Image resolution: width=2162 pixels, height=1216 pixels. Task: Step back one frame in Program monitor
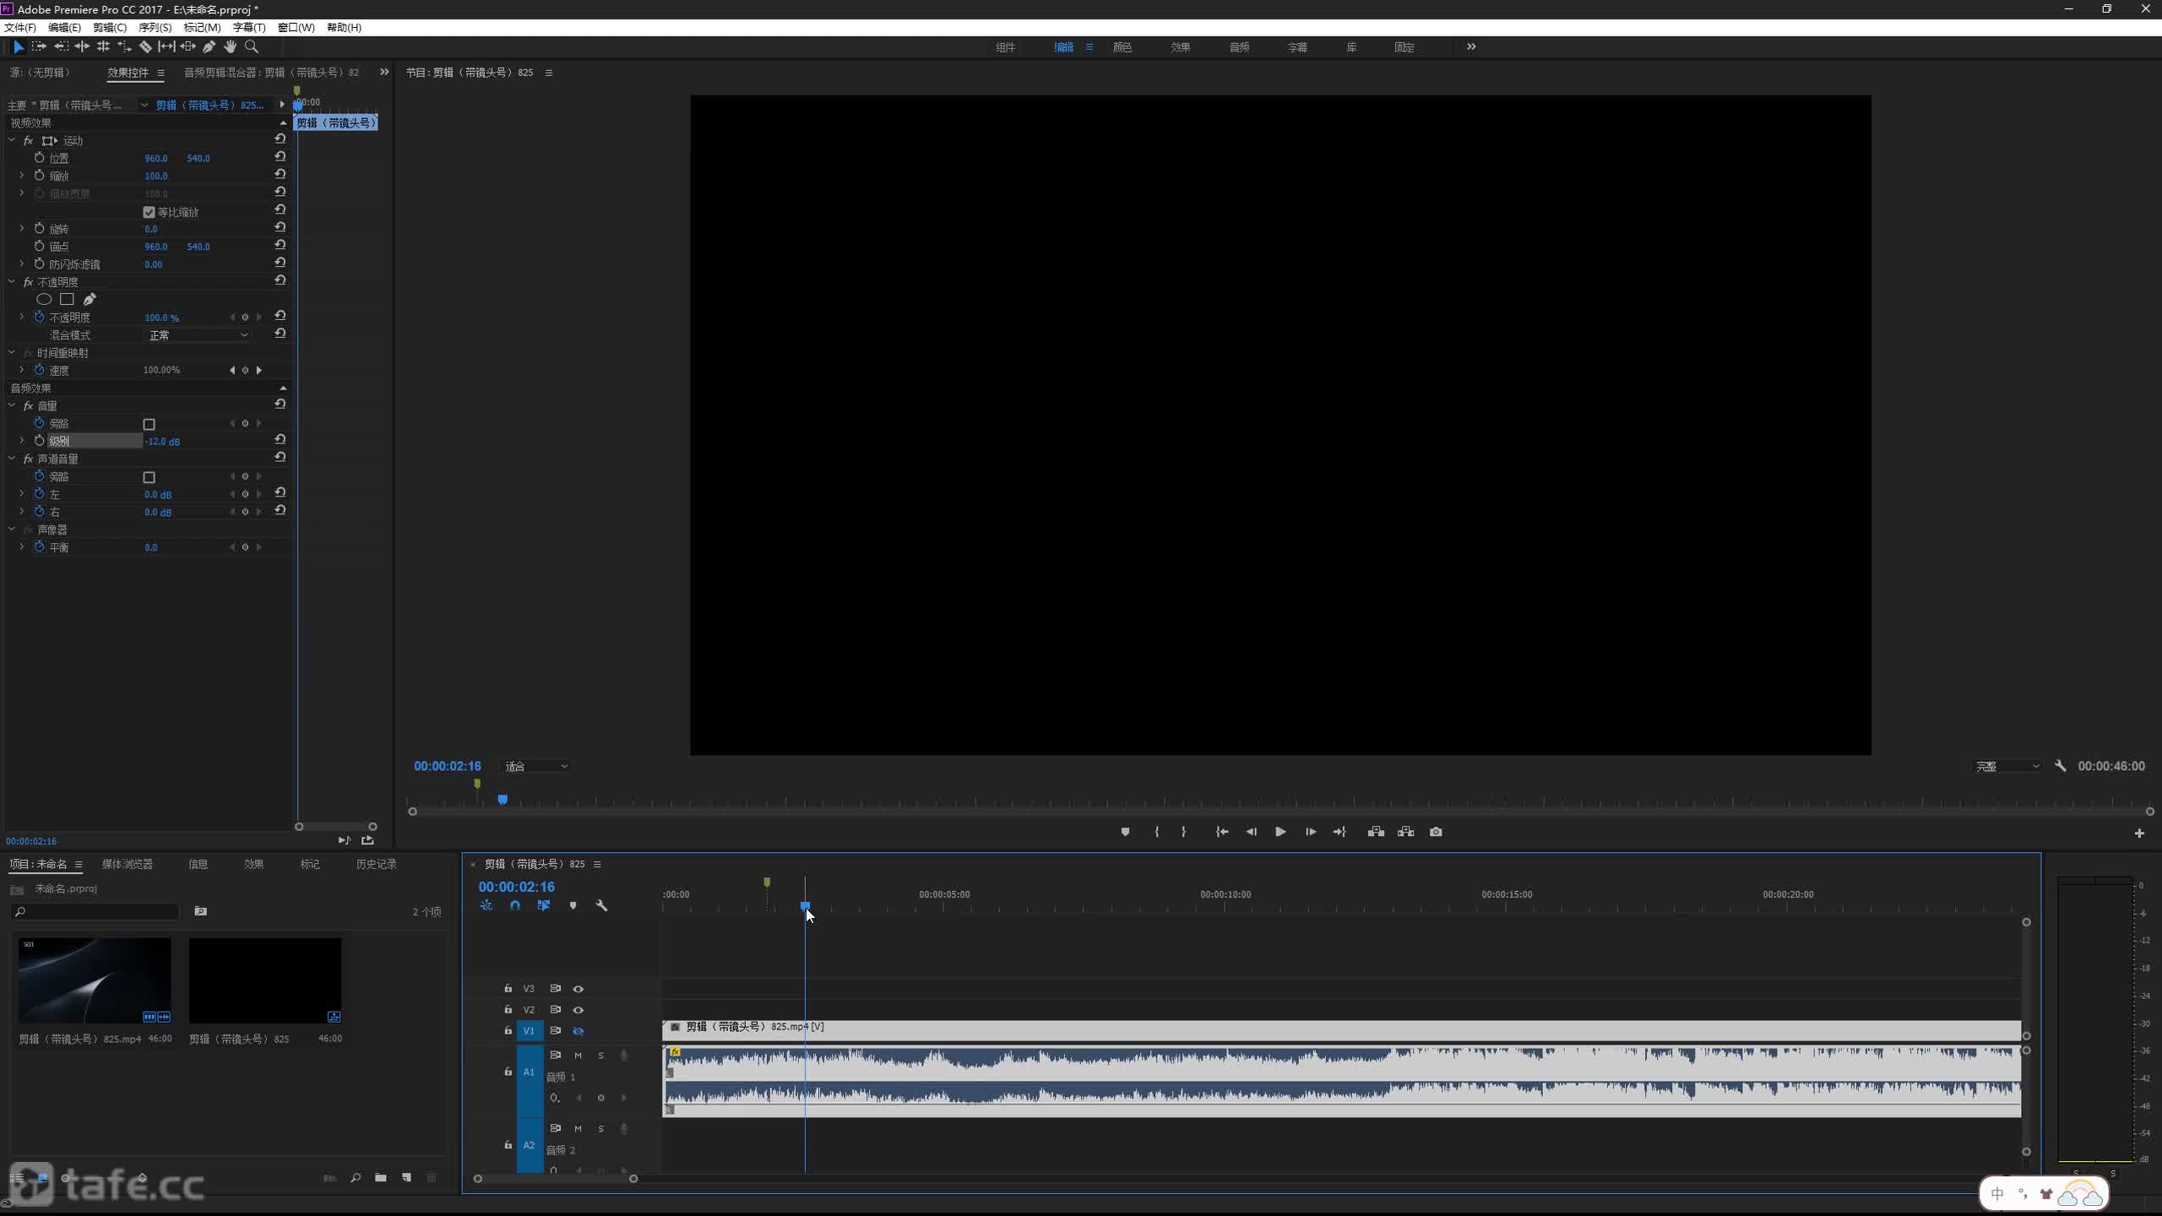[1251, 832]
